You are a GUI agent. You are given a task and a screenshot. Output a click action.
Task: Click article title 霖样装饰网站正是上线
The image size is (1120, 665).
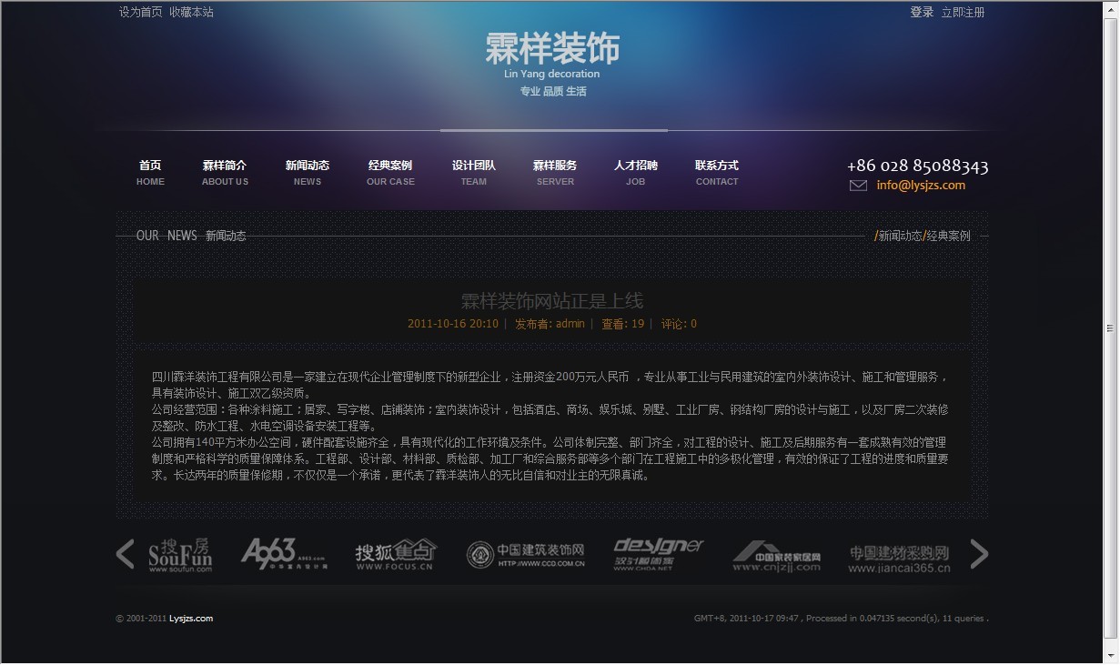552,301
